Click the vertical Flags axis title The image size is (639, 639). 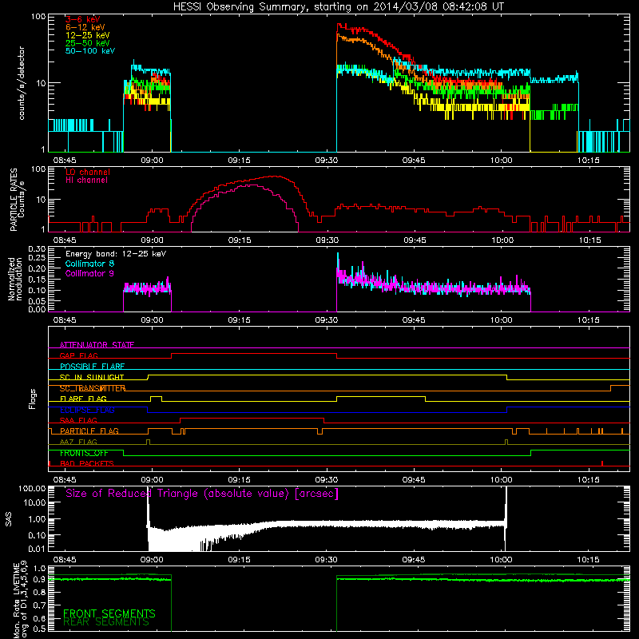(33, 399)
